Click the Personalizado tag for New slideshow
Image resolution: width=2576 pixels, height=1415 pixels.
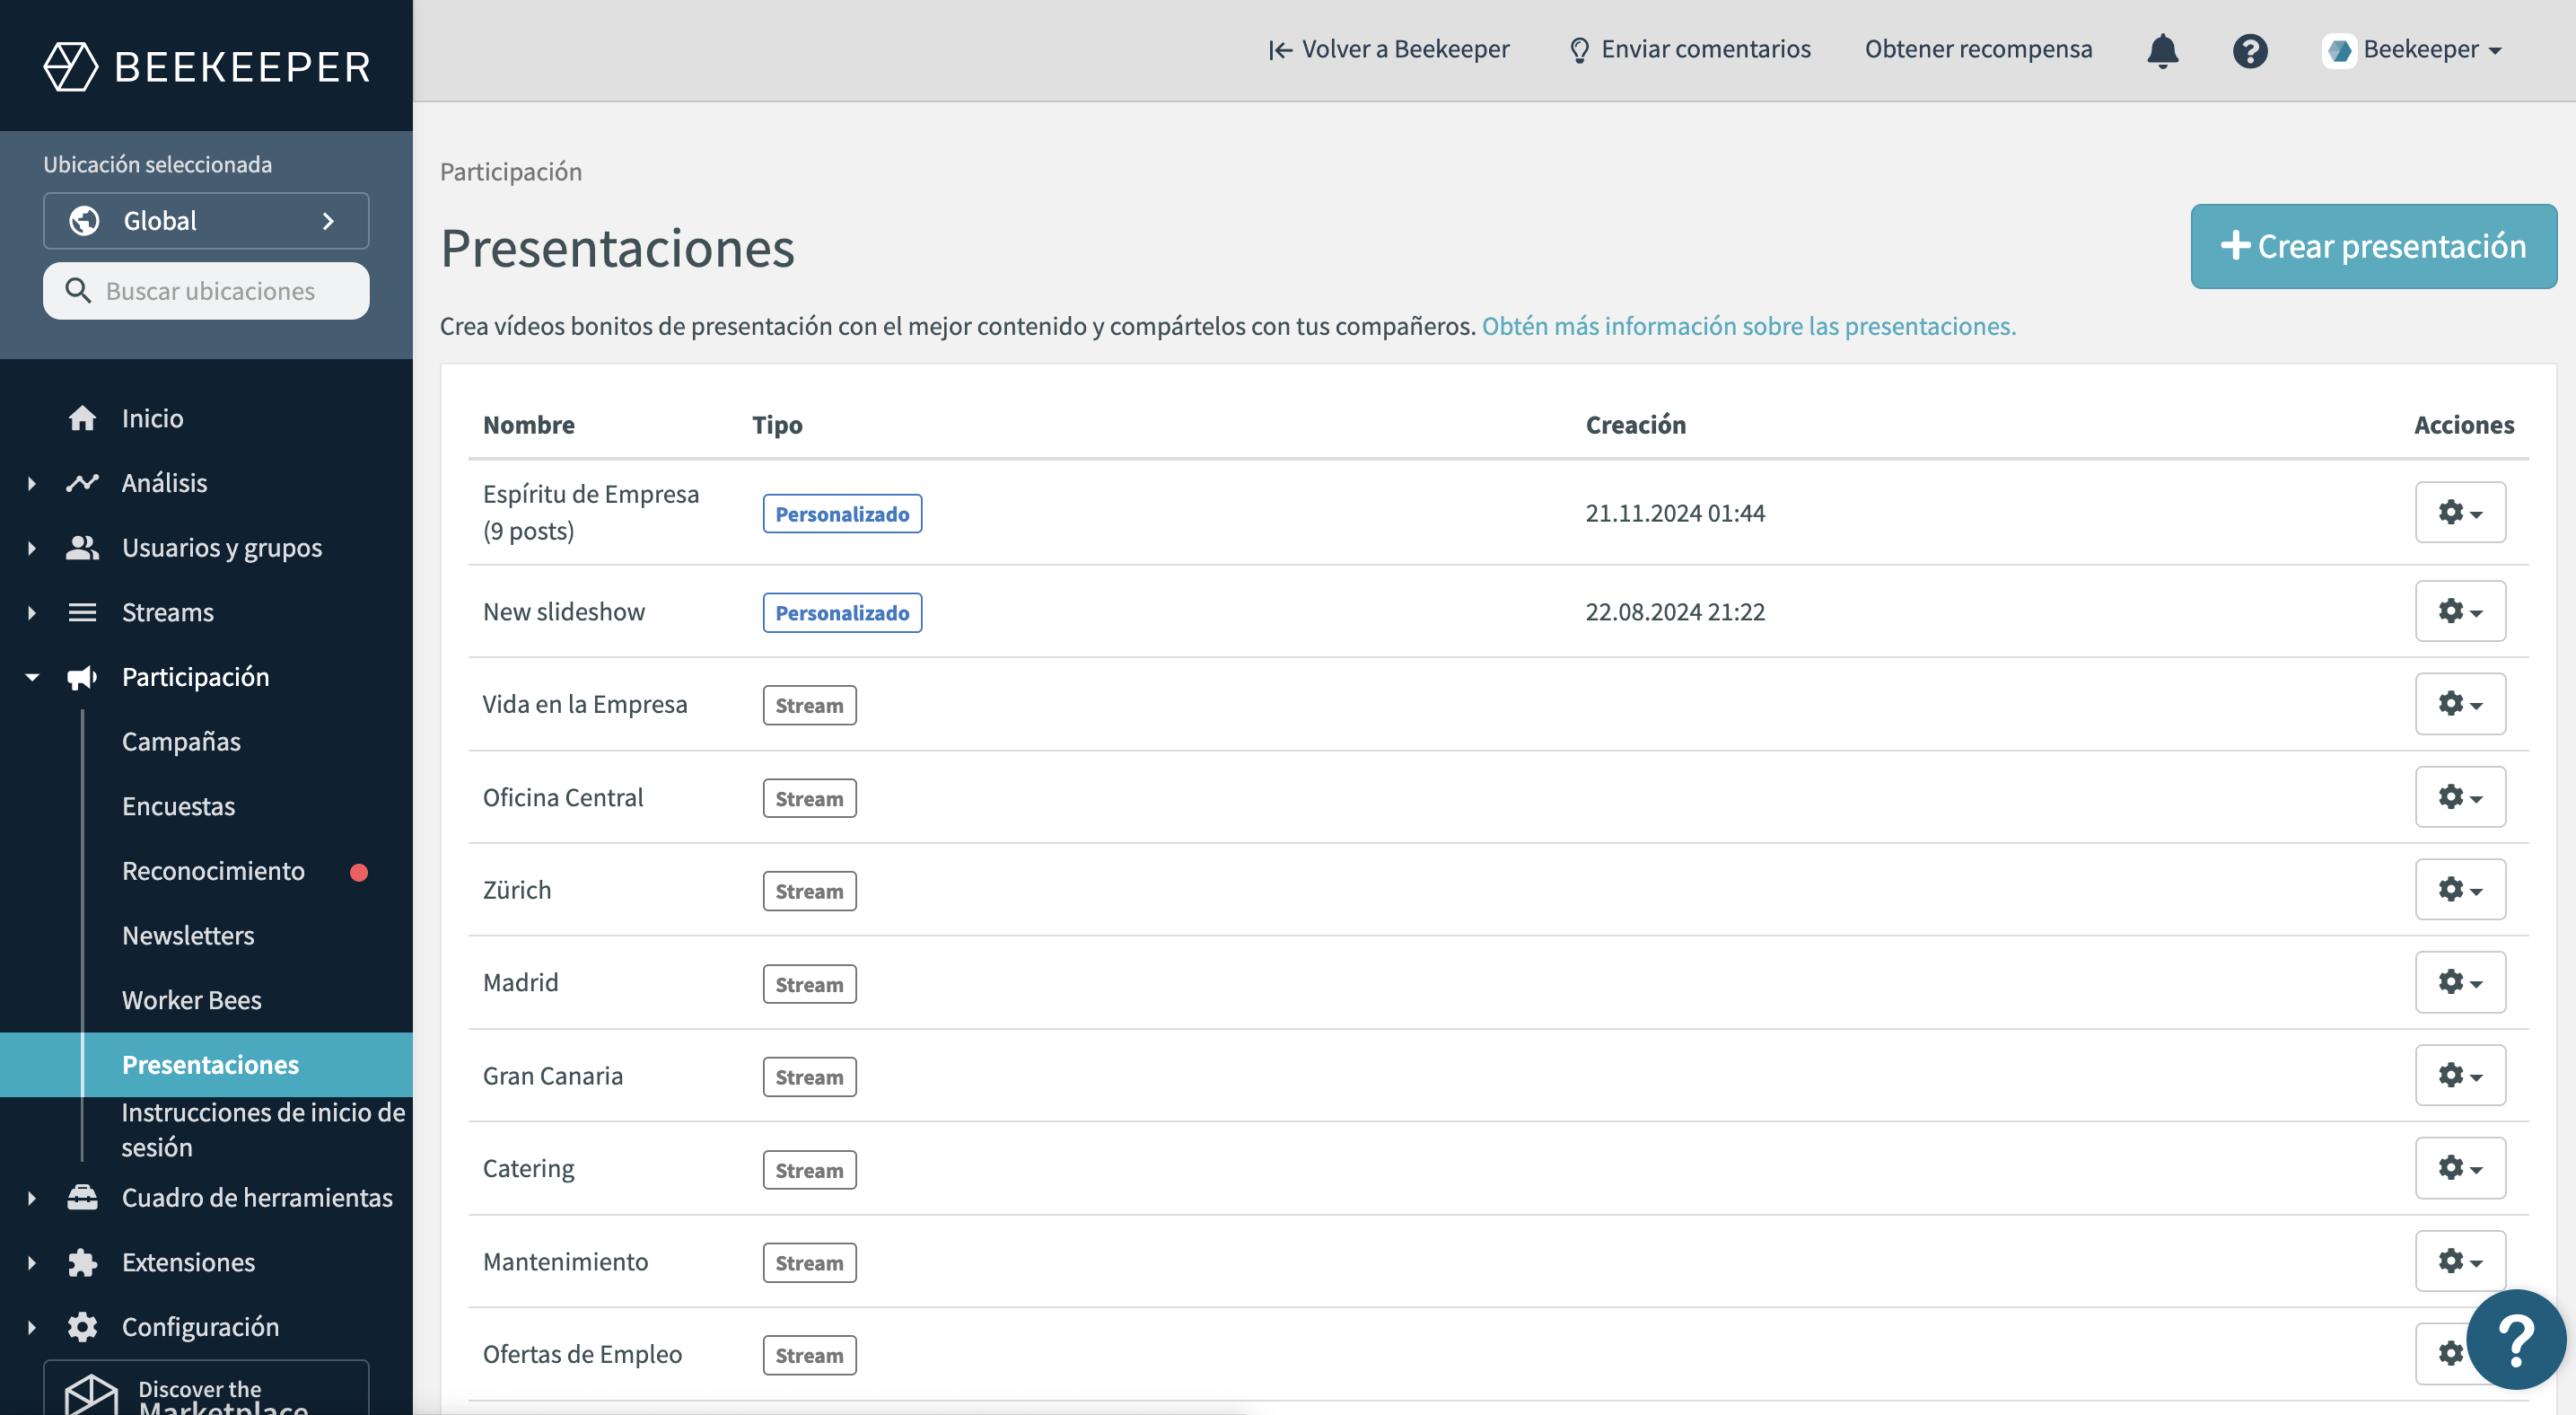(x=842, y=612)
